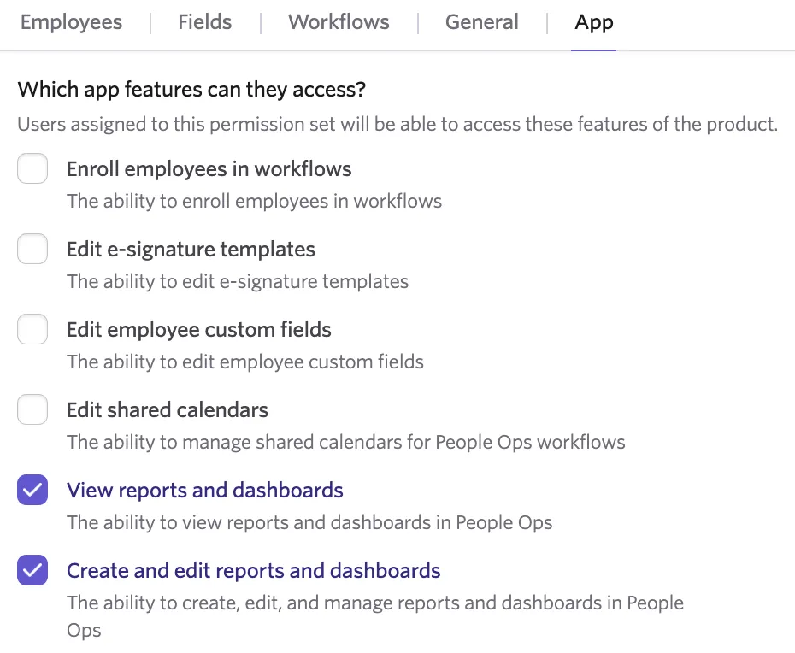Screen dimensions: 795x653
Task: Uncheck Create and edit reports and dashboards
Action: click(32, 570)
